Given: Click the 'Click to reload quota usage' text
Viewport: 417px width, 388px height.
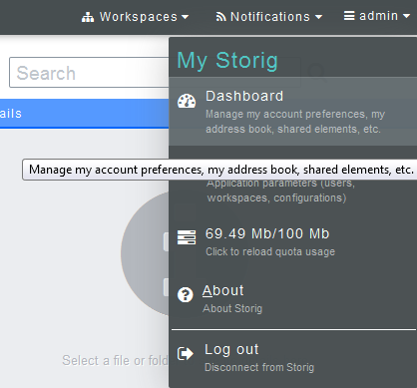Looking at the screenshot, I should 270,251.
